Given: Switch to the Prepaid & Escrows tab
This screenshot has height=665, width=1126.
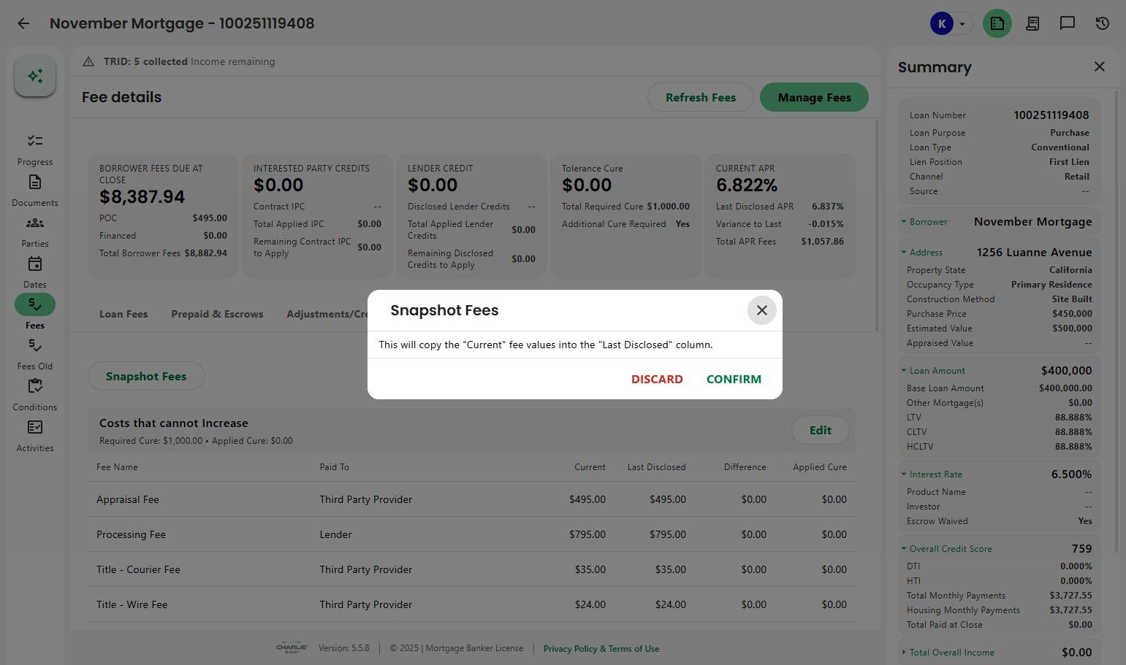Looking at the screenshot, I should coord(217,314).
